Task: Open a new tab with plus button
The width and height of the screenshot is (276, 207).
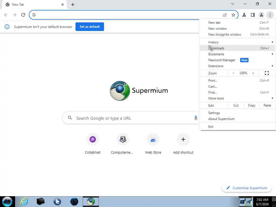Action: (x=73, y=5)
